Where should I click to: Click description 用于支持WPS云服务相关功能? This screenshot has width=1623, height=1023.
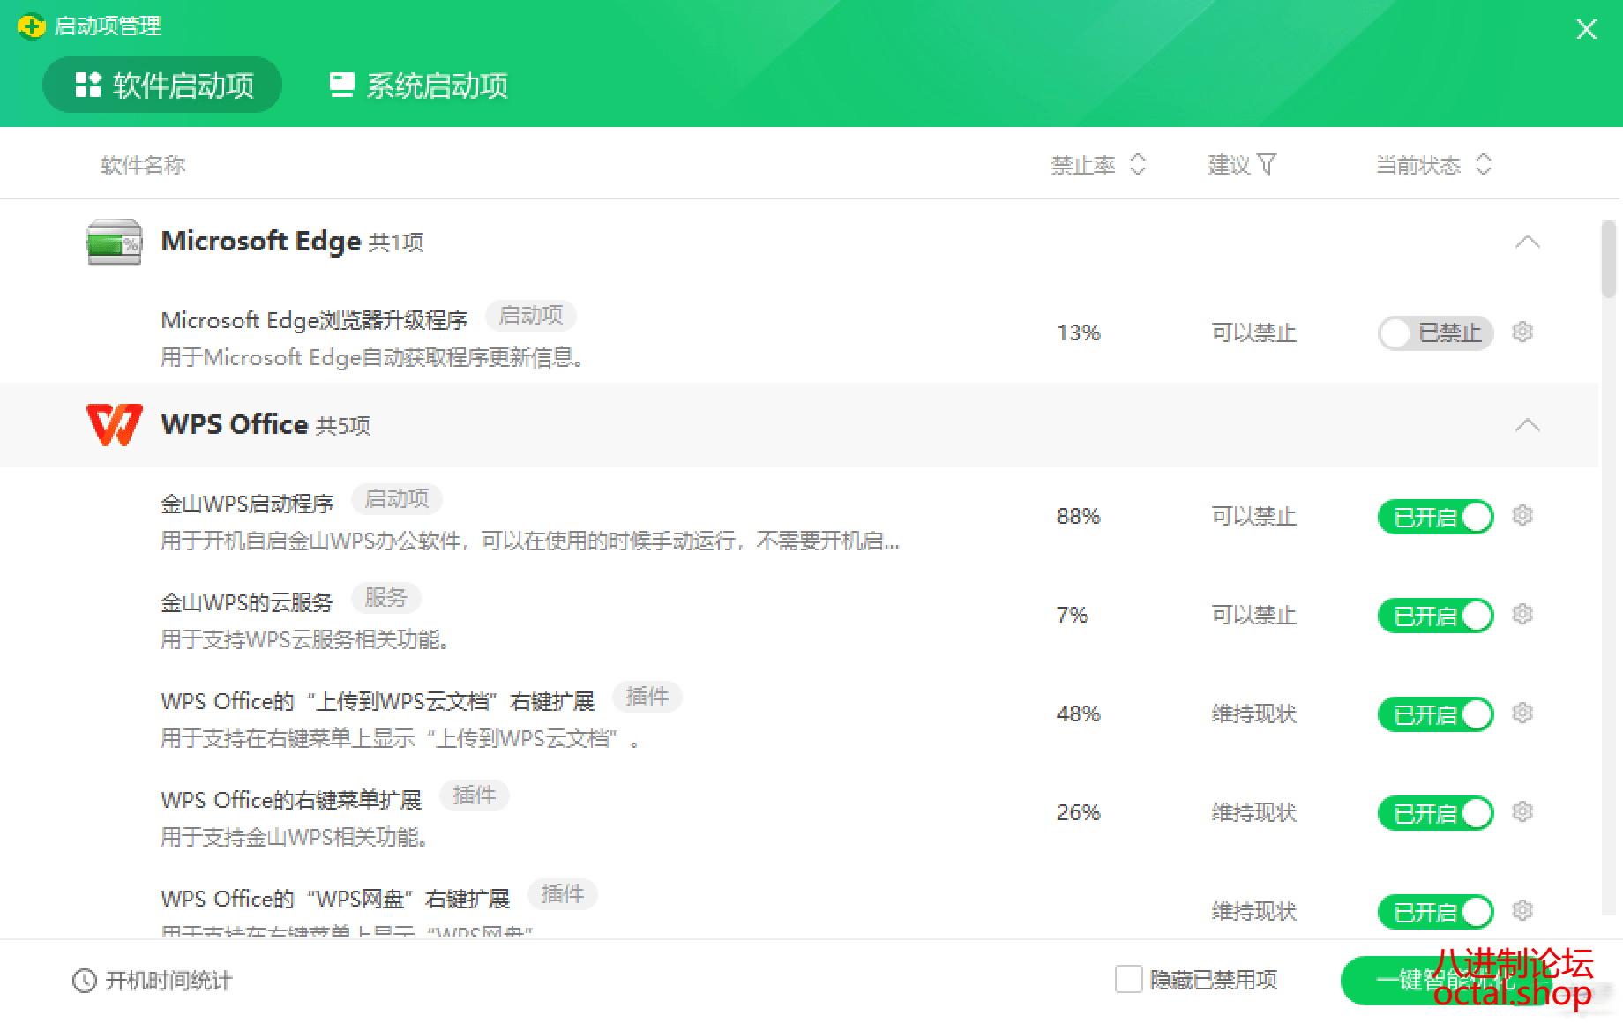click(x=307, y=639)
